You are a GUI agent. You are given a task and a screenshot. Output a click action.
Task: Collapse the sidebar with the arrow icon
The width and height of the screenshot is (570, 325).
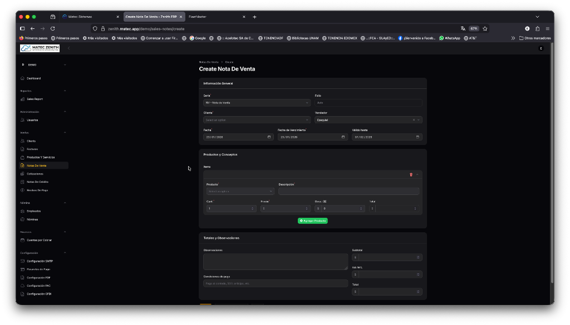point(69,48)
